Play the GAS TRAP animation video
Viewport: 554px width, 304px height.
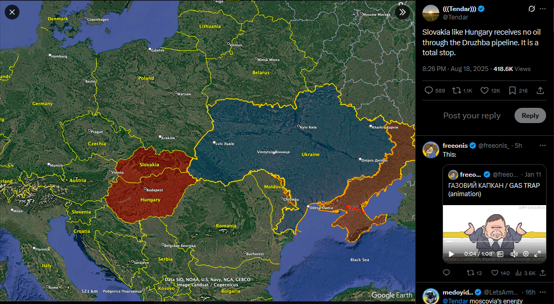point(451,254)
